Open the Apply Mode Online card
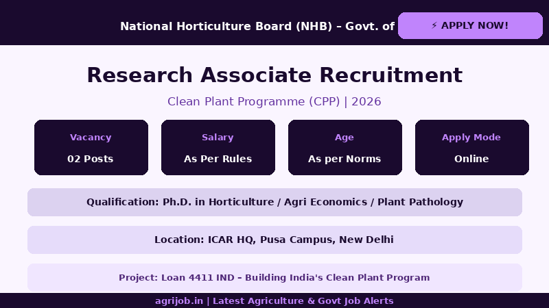Image resolution: width=549 pixels, height=308 pixels. 472,147
